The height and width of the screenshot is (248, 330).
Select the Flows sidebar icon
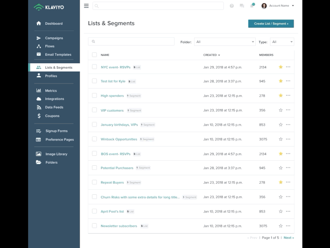coord(39,46)
